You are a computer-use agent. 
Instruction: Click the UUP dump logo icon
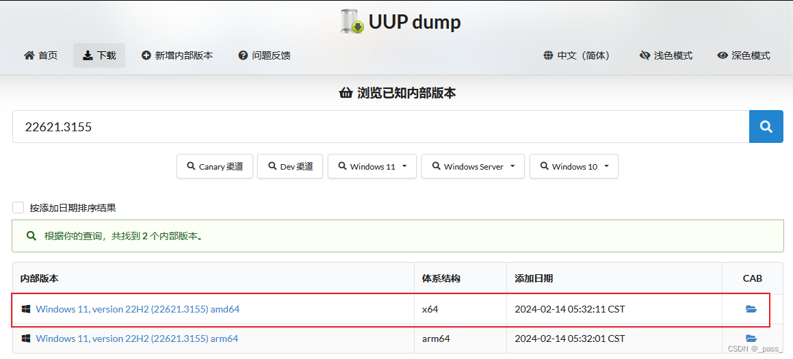point(352,22)
